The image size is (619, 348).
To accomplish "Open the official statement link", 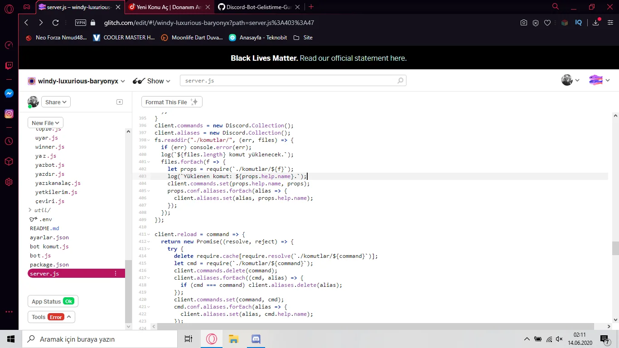I will pyautogui.click(x=353, y=58).
